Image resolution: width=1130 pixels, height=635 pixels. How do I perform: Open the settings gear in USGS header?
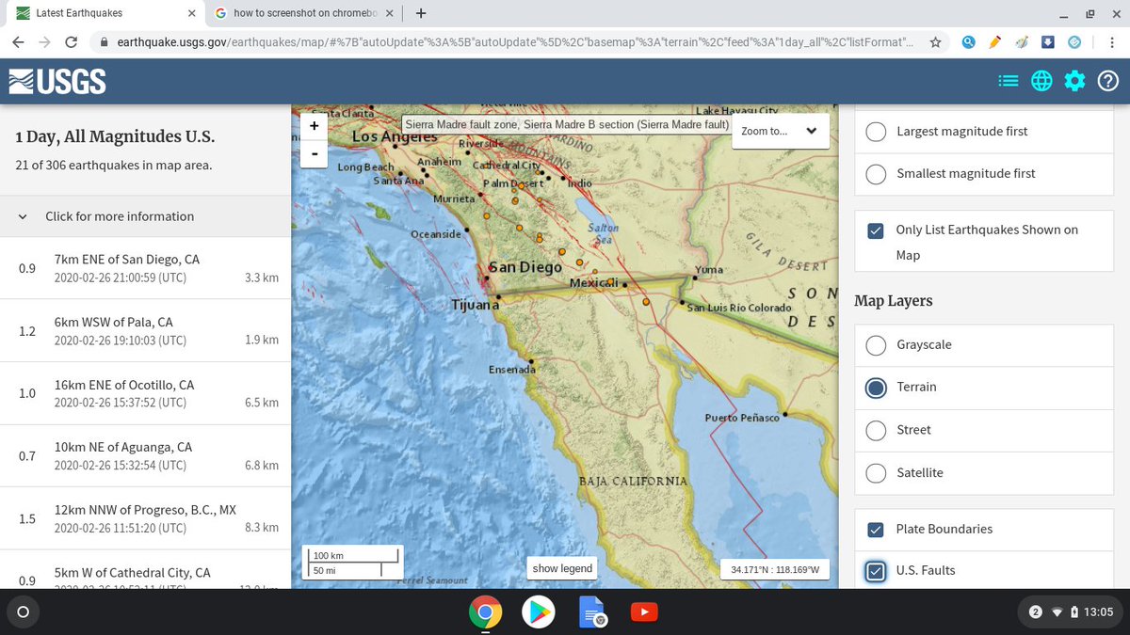1074,81
